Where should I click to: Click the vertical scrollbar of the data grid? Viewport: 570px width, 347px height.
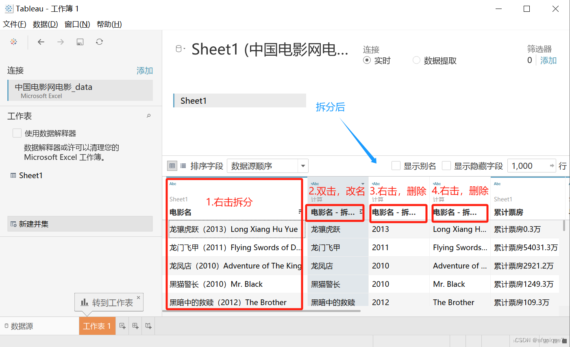tap(564, 226)
